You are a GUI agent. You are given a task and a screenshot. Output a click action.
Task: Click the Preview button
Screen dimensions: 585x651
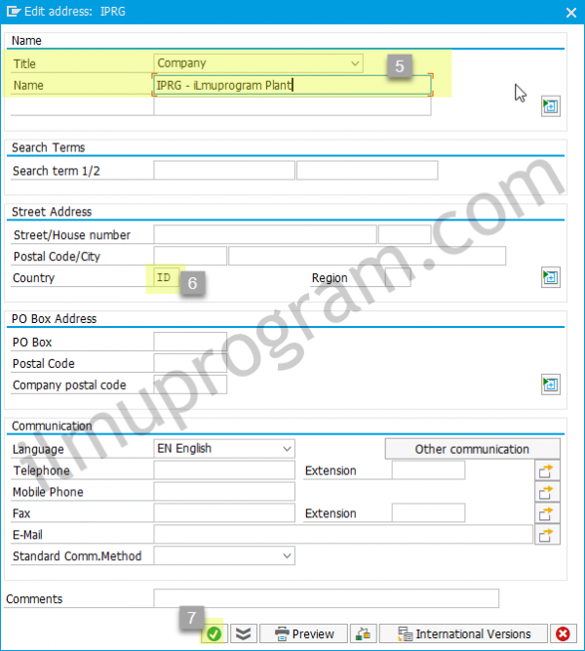[303, 634]
